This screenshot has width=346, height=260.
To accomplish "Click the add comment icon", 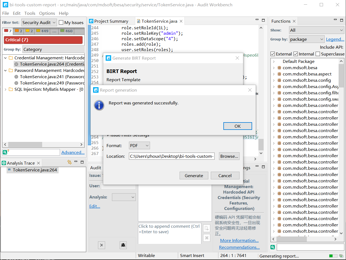I will (207, 229).
